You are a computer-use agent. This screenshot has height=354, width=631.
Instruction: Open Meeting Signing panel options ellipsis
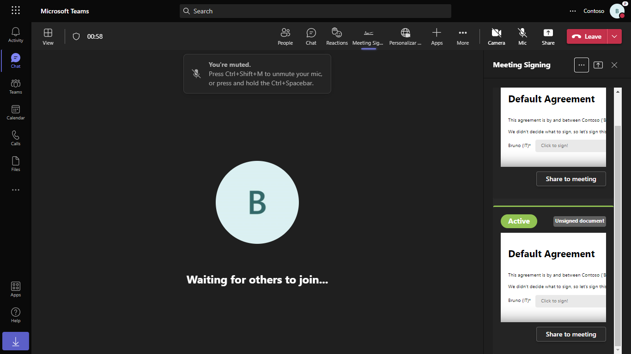coord(582,65)
